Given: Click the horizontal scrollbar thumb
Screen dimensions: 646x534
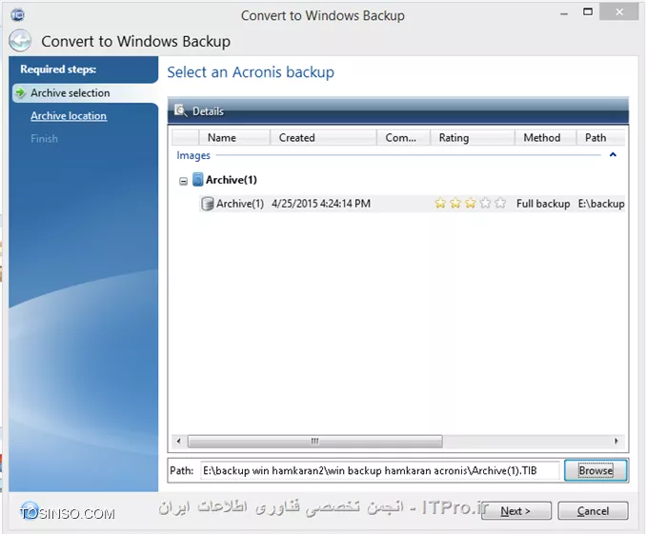Looking at the screenshot, I should coord(314,441).
